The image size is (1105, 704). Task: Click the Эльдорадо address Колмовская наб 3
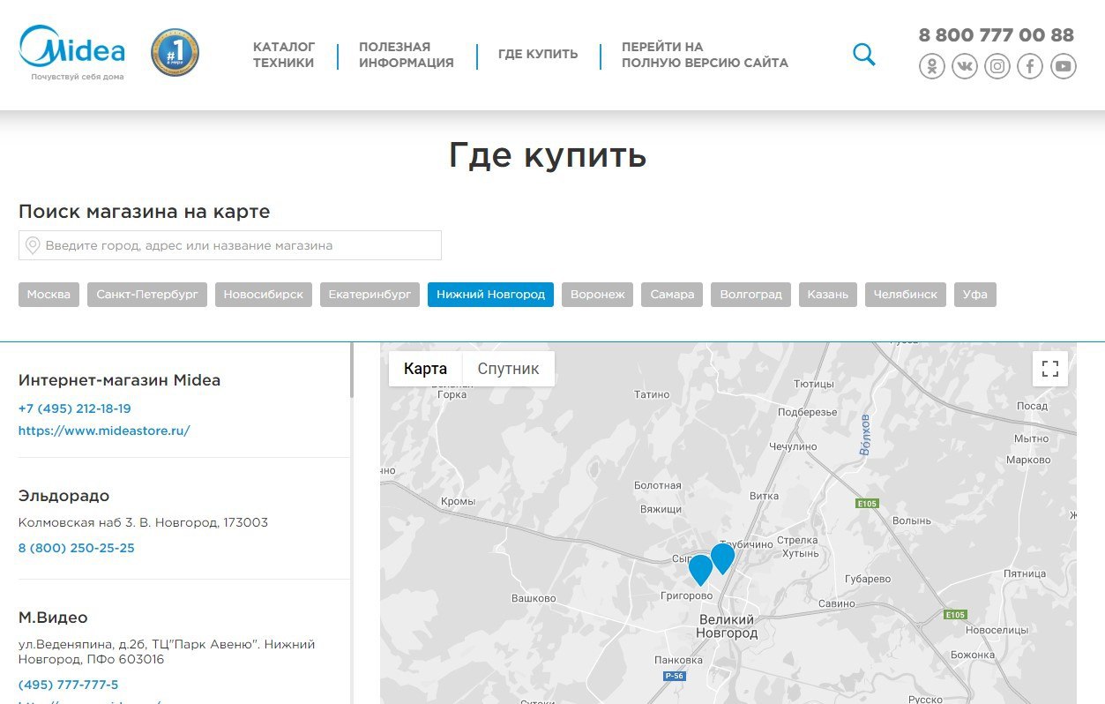point(143,522)
